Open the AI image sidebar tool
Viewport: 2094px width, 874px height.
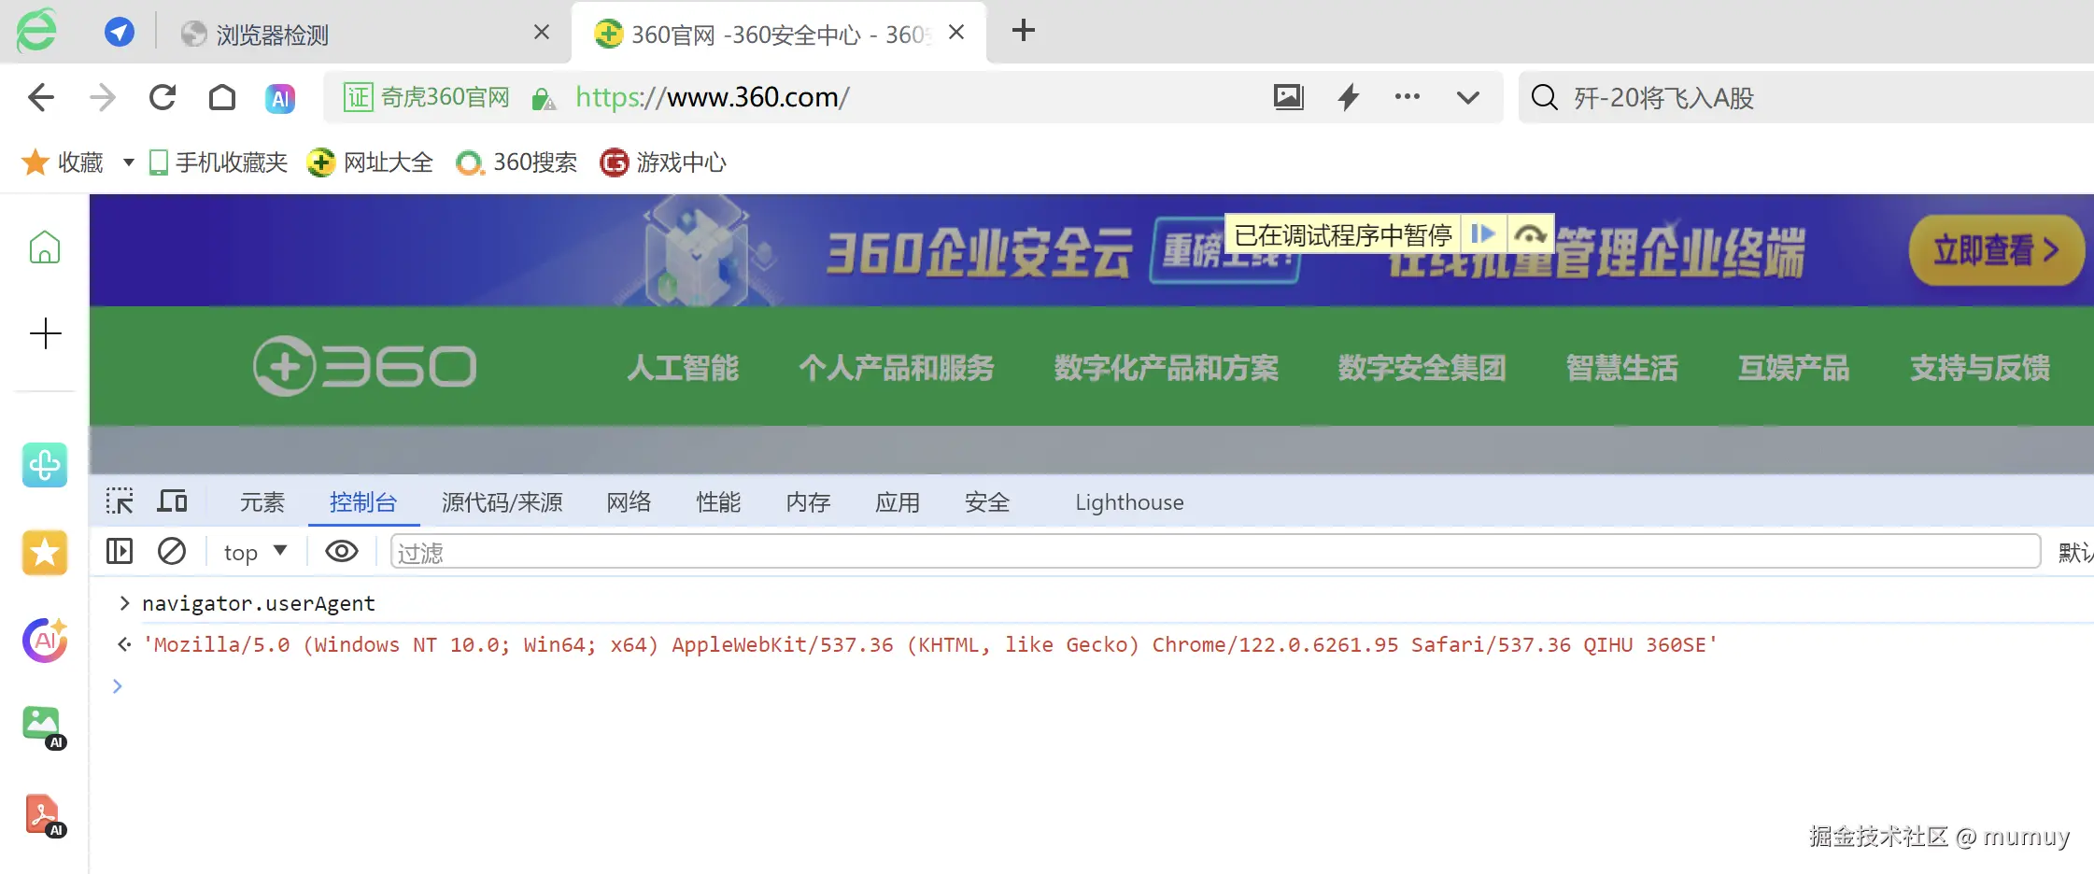[44, 727]
